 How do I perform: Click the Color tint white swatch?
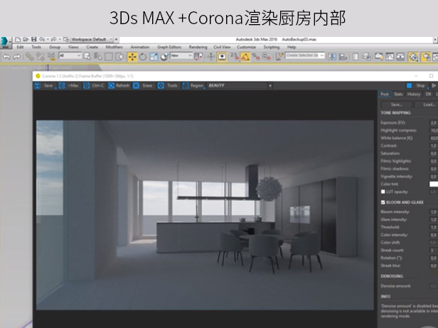pyautogui.click(x=433, y=183)
